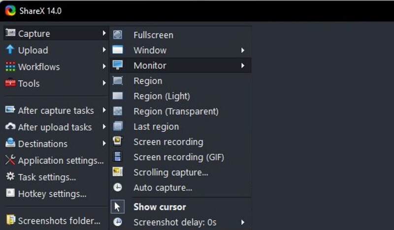Viewport: 394px width, 230px height.
Task: Click the Screenshots folder icon
Action: (10, 220)
